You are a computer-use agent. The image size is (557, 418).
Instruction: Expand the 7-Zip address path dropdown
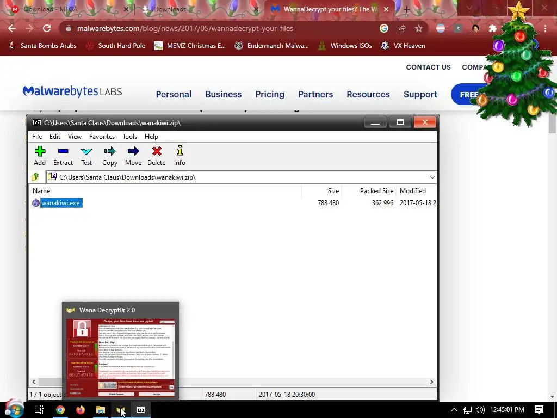432,177
